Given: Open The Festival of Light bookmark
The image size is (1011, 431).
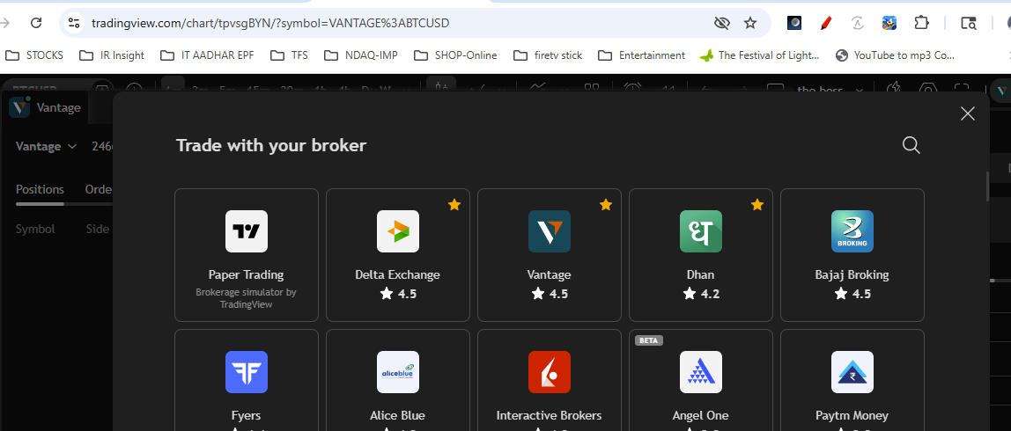Looking at the screenshot, I should point(759,55).
